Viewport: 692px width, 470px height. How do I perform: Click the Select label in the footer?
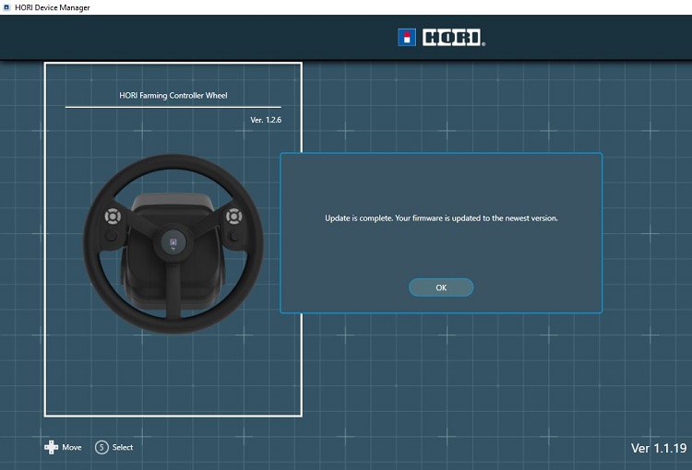[123, 448]
